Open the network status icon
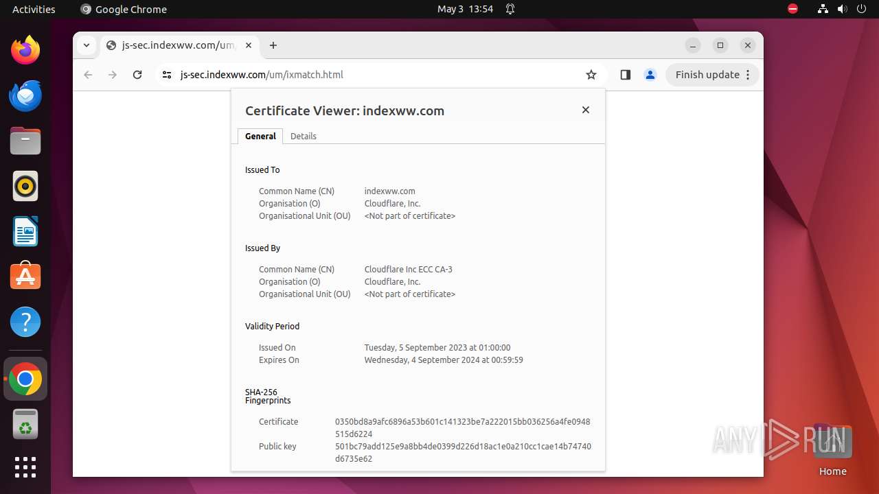This screenshot has height=494, width=879. [x=823, y=9]
